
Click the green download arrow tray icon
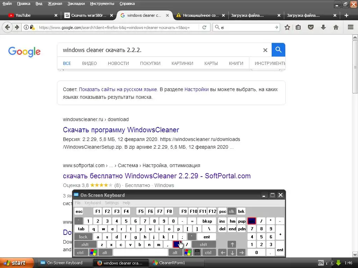point(338,263)
